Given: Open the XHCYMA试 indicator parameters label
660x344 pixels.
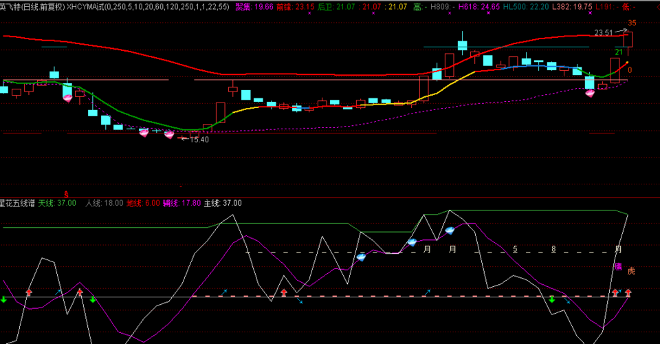Looking at the screenshot, I should click(148, 7).
